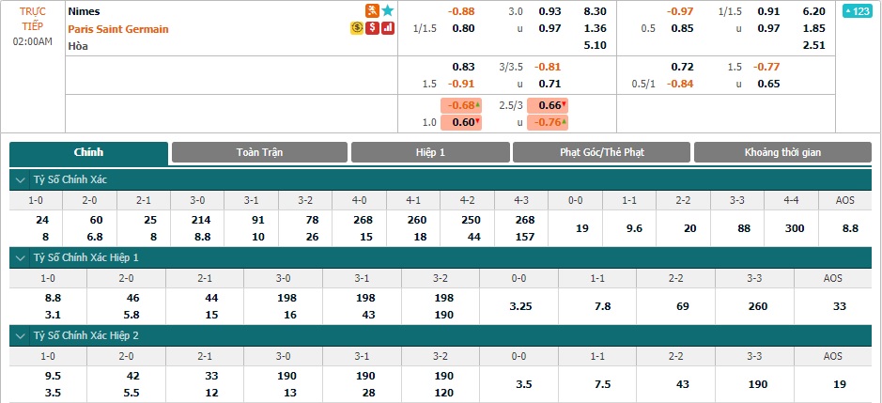The height and width of the screenshot is (403, 882).
Task: Collapse the Tỷ Số Chính Xác section
Action: pyautogui.click(x=21, y=180)
